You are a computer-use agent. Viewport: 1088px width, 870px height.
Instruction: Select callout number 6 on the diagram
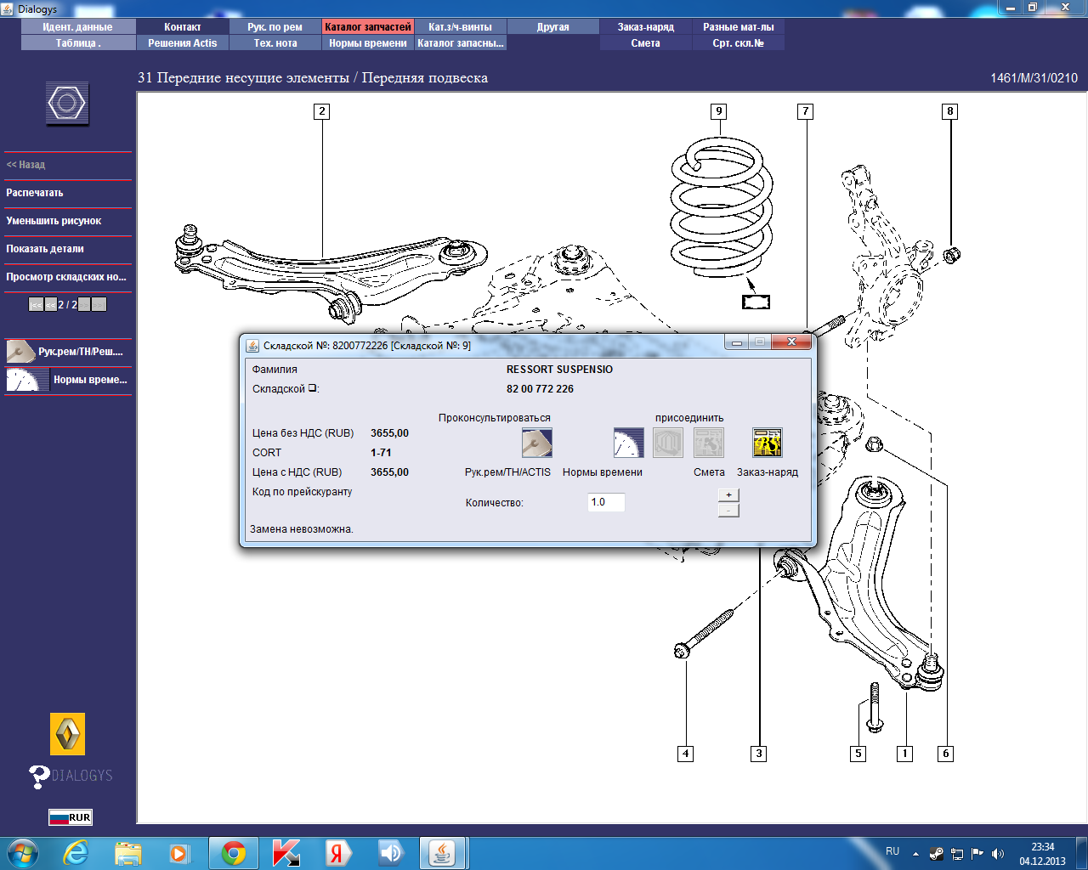945,754
